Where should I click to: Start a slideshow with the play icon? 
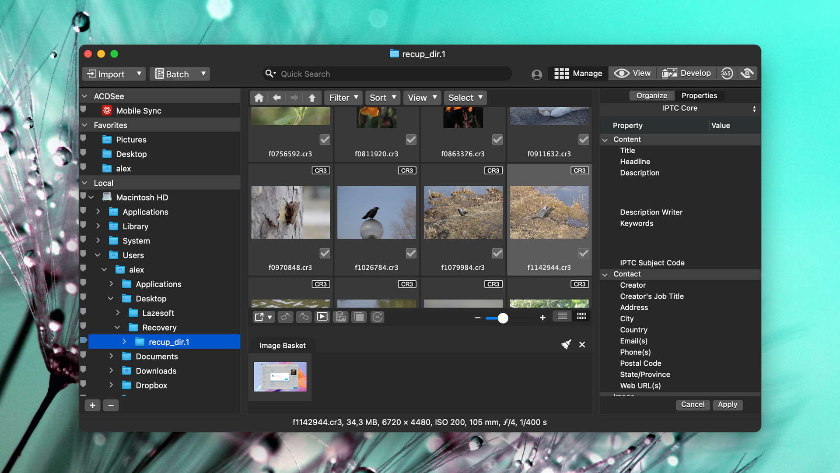pos(322,317)
